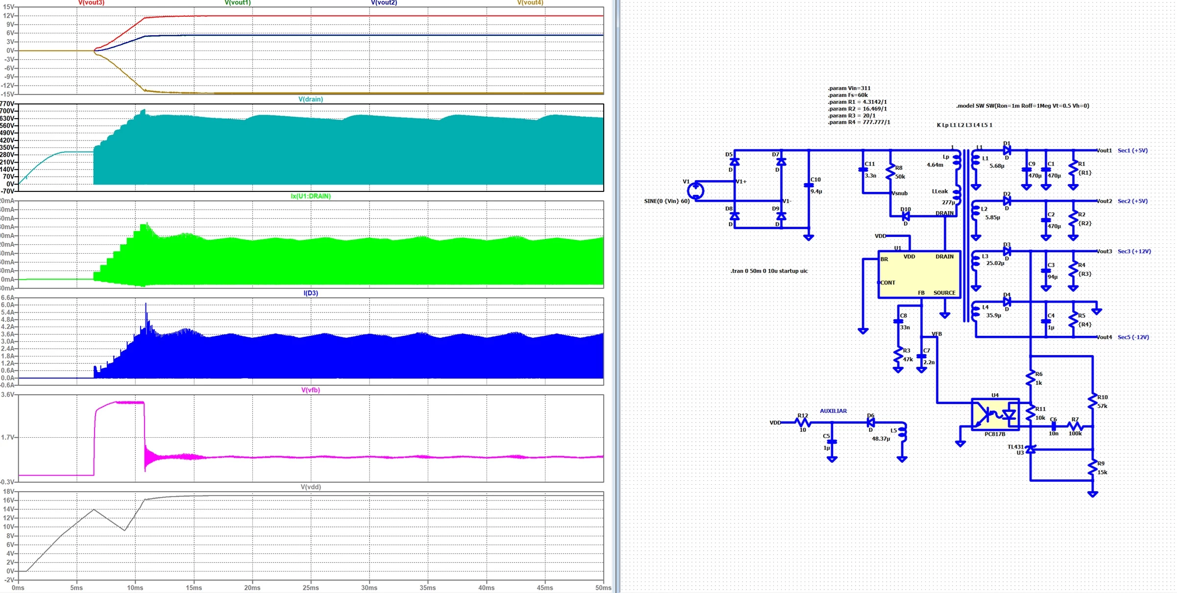Select the TL431 U3 shunt regulator
The height and width of the screenshot is (593, 1177).
pos(1030,450)
